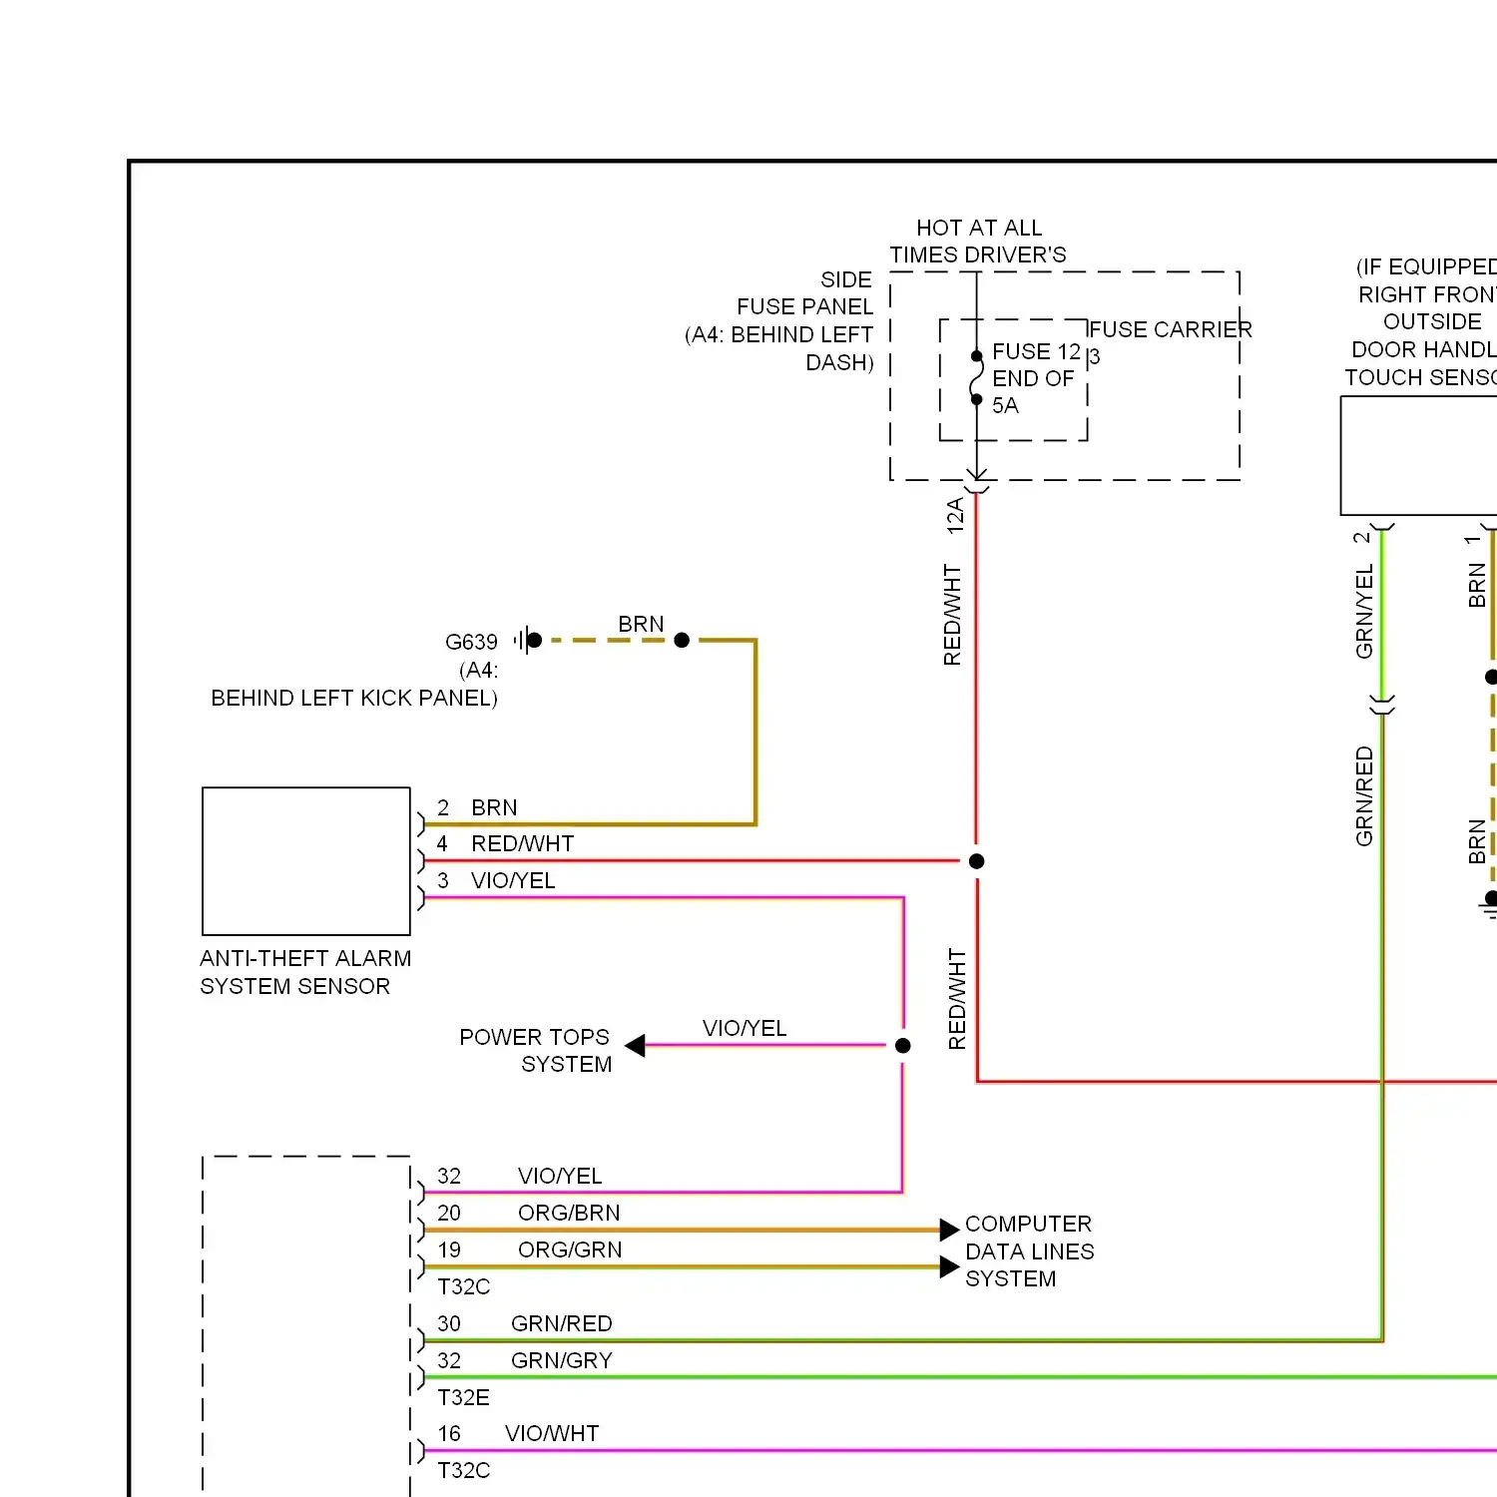This screenshot has width=1497, height=1497.
Task: Select pin number "19"
Action: (449, 1249)
